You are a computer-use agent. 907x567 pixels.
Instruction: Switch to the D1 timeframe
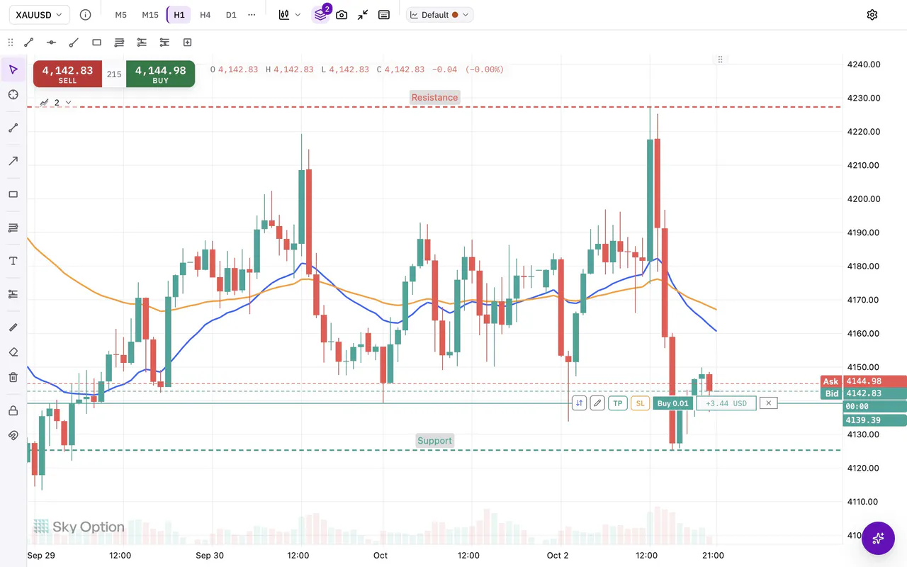231,15
